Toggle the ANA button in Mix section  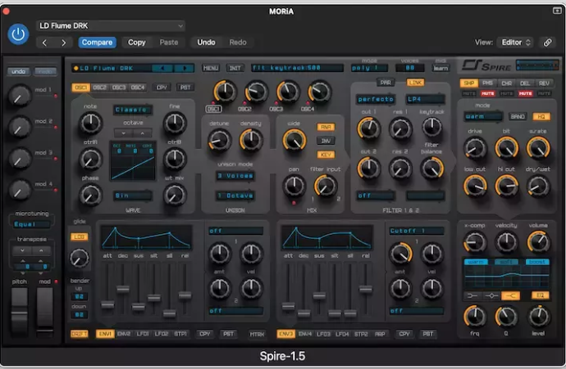(326, 127)
